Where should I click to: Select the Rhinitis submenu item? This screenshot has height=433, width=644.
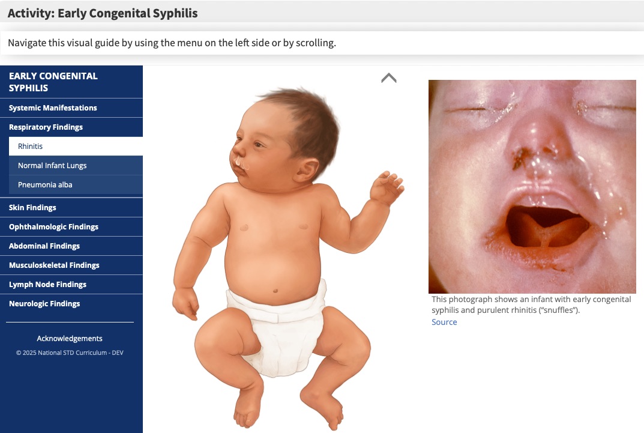click(x=76, y=147)
